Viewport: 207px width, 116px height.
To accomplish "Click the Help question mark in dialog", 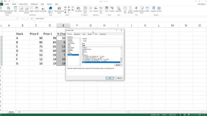I will click(x=116, y=31).
